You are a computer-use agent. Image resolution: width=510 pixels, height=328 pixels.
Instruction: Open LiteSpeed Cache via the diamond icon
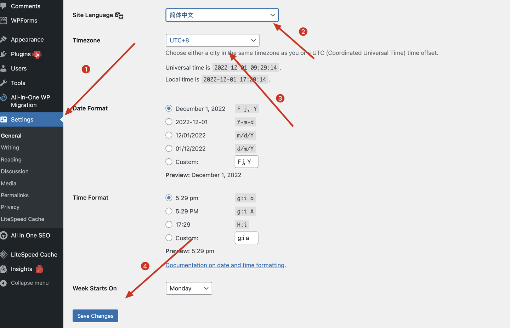[4, 254]
